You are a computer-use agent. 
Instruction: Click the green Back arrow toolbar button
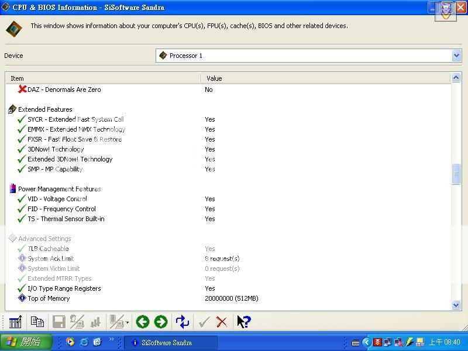pos(142,322)
